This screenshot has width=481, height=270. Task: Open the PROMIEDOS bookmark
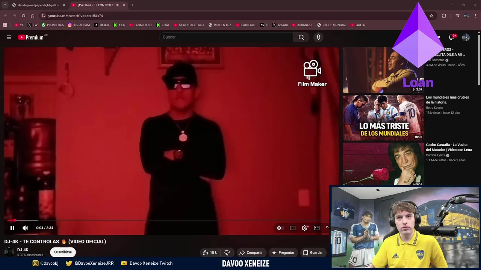tap(53, 25)
